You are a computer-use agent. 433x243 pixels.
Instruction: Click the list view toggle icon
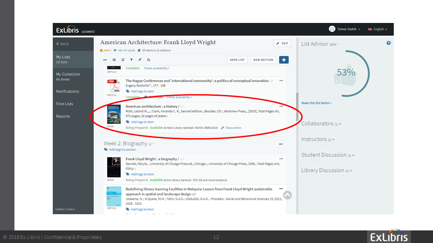[114, 60]
